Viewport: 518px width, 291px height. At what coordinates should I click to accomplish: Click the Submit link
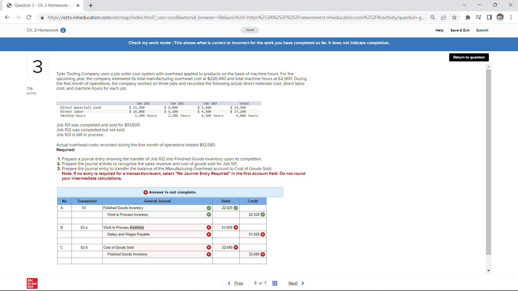tap(482, 30)
